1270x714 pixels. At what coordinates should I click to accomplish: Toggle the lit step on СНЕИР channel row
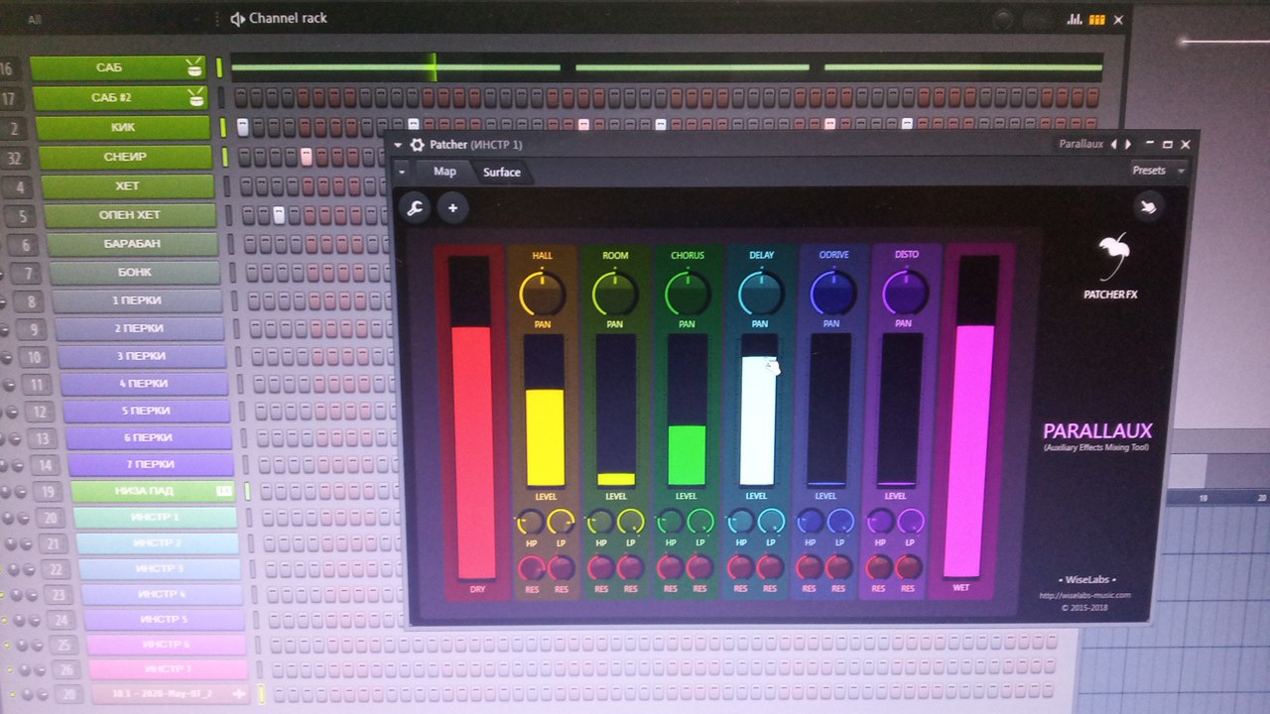[x=307, y=157]
